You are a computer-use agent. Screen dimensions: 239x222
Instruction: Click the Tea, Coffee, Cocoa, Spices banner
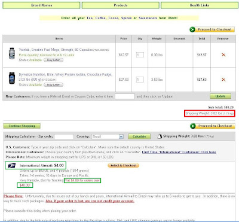coord(119,18)
